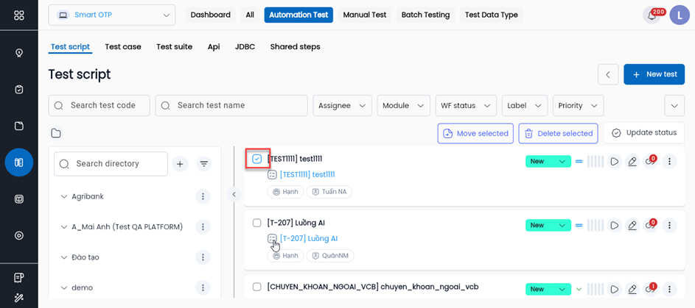Click the add directory plus icon
The width and height of the screenshot is (695, 308).
pyautogui.click(x=180, y=165)
